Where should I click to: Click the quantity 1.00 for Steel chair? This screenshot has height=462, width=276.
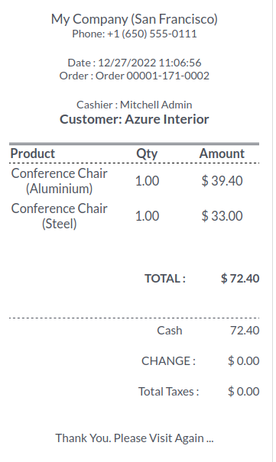point(147,216)
